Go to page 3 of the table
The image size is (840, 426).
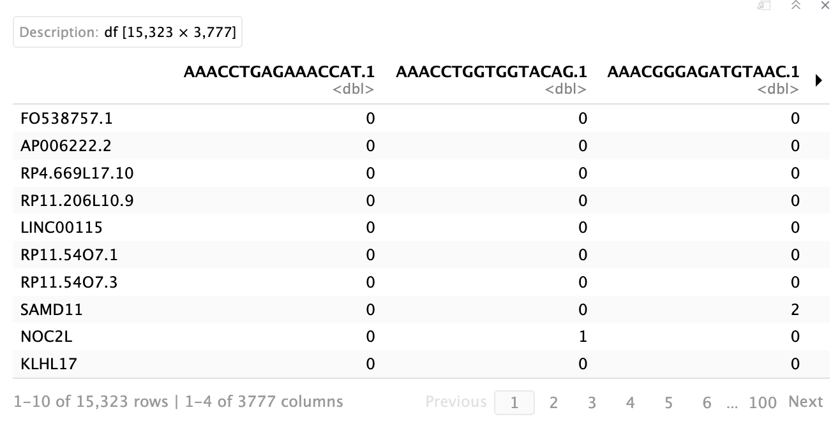click(x=592, y=402)
